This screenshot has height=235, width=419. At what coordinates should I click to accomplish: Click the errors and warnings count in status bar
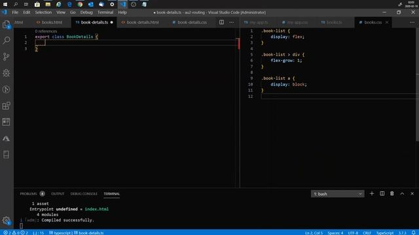click(16, 232)
